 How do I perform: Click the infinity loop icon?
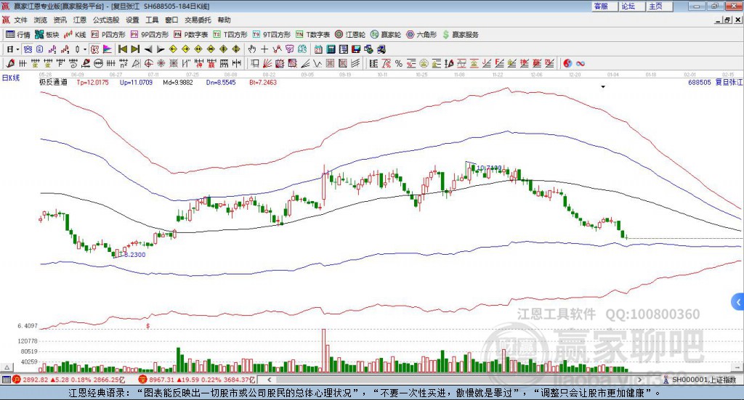[x=581, y=63]
